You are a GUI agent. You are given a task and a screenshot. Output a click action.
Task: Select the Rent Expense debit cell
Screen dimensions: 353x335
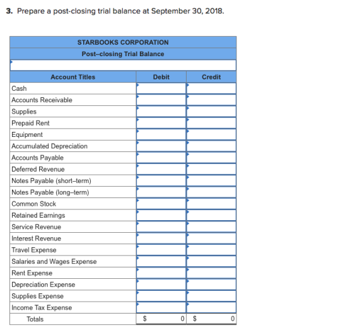click(161, 273)
